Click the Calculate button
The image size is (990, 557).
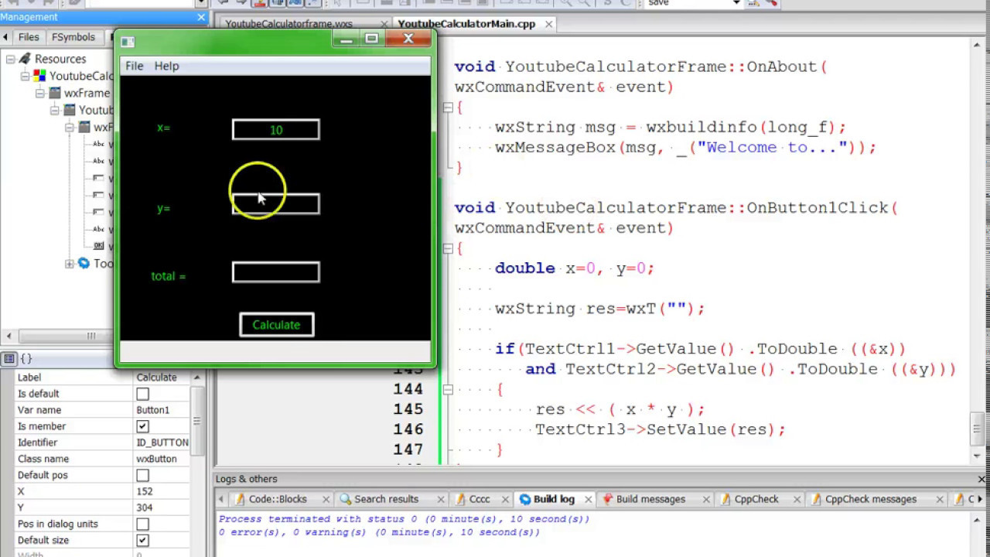277,325
